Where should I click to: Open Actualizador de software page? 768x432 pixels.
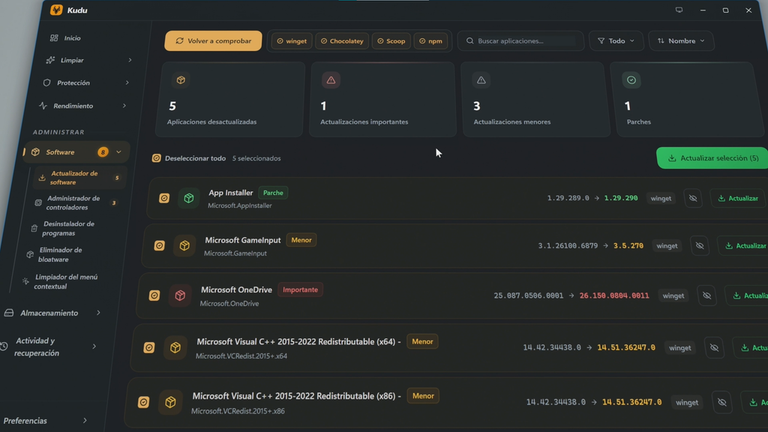[79, 178]
